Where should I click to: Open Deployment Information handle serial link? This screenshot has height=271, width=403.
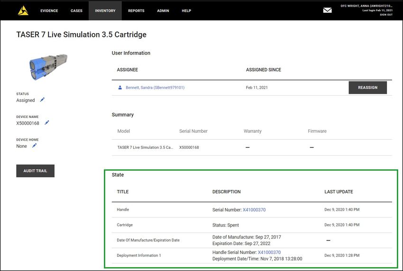[269, 252]
